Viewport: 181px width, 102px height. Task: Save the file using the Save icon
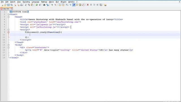coord(8,5)
